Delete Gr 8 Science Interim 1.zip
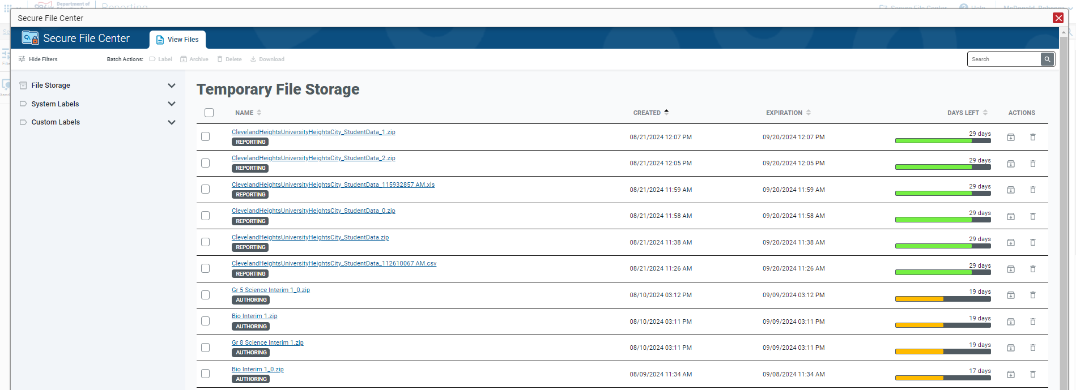This screenshot has height=390, width=1076. click(x=1033, y=348)
